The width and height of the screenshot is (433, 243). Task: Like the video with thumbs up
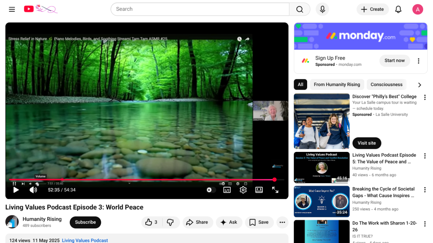pyautogui.click(x=151, y=222)
